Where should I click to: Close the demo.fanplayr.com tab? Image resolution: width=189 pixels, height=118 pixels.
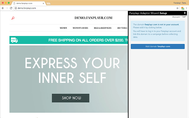tap(43, 3)
